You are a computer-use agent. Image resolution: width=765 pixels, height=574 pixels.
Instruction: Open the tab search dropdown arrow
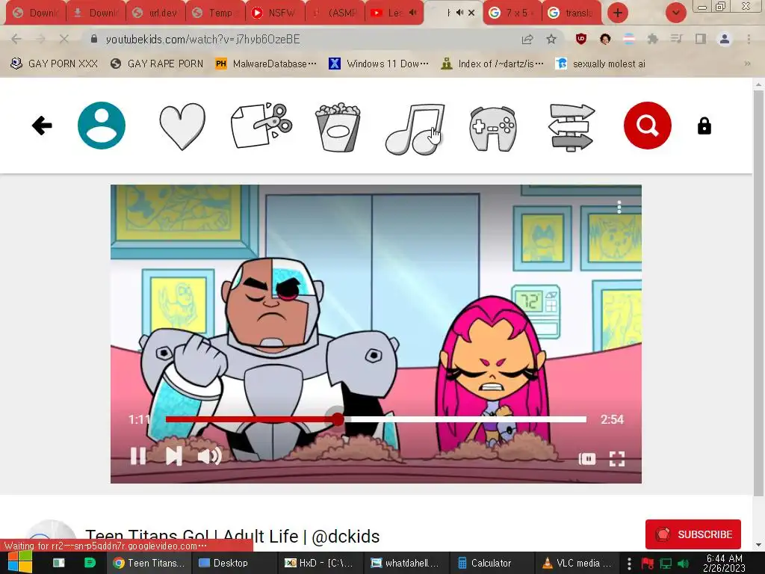(675, 13)
